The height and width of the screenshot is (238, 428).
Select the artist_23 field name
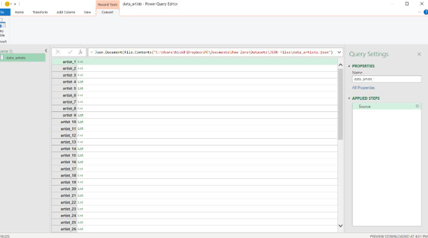[68, 209]
